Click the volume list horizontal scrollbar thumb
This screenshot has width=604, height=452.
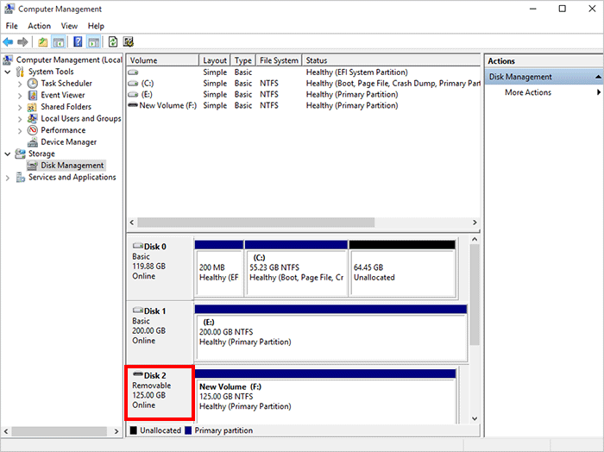point(255,223)
